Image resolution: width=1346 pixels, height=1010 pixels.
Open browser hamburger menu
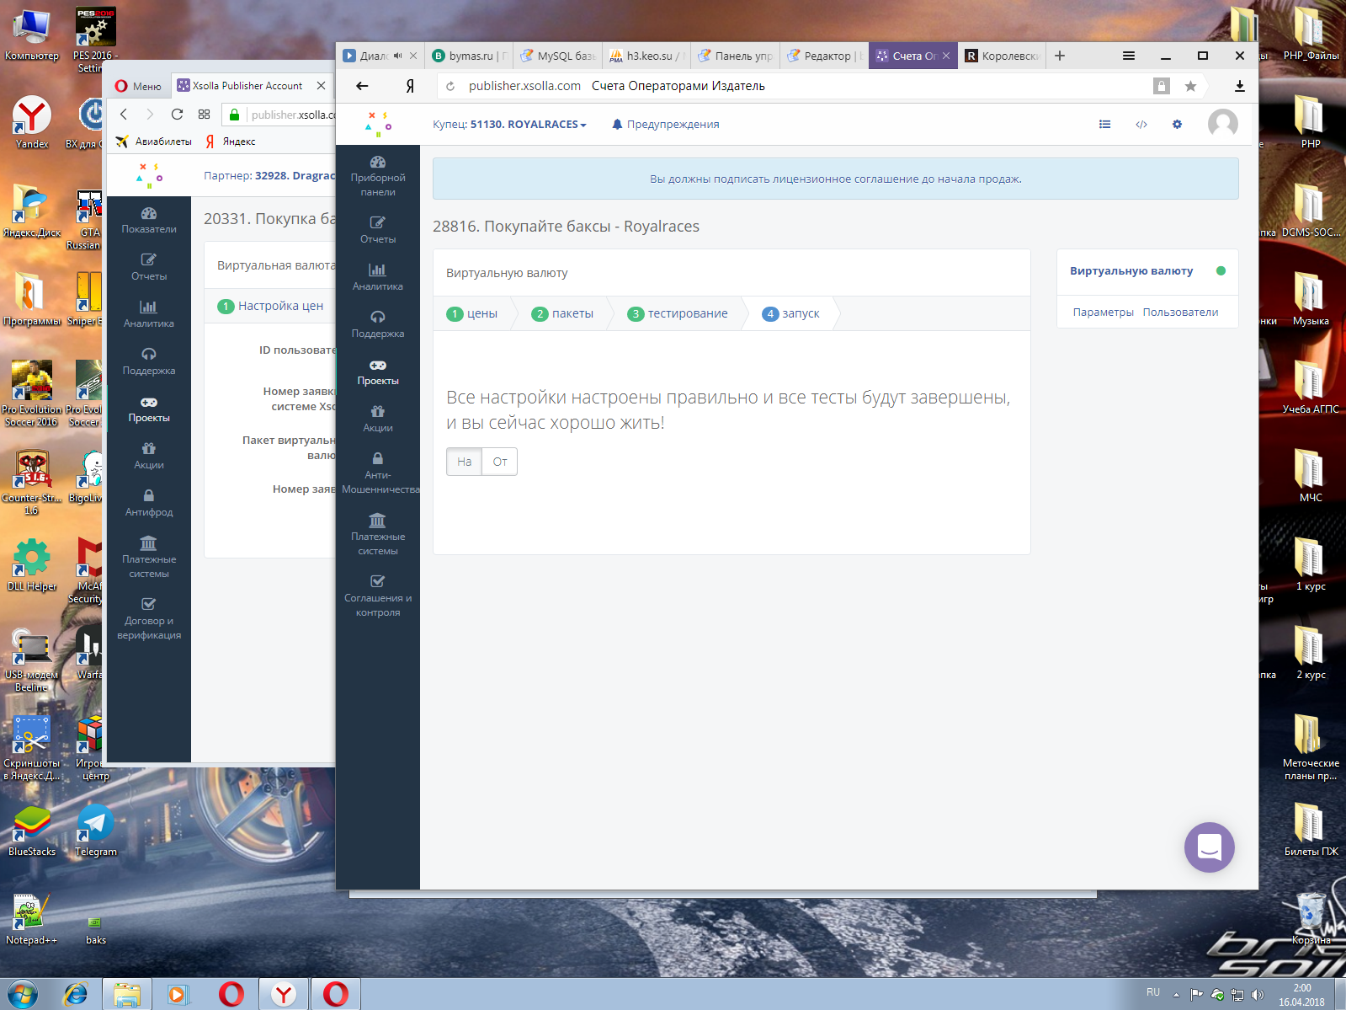[x=1128, y=56]
